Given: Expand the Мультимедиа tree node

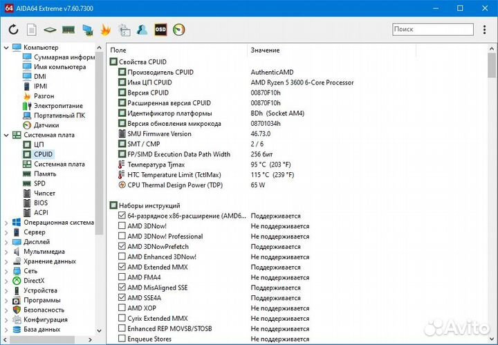Looking at the screenshot, I should [x=6, y=252].
